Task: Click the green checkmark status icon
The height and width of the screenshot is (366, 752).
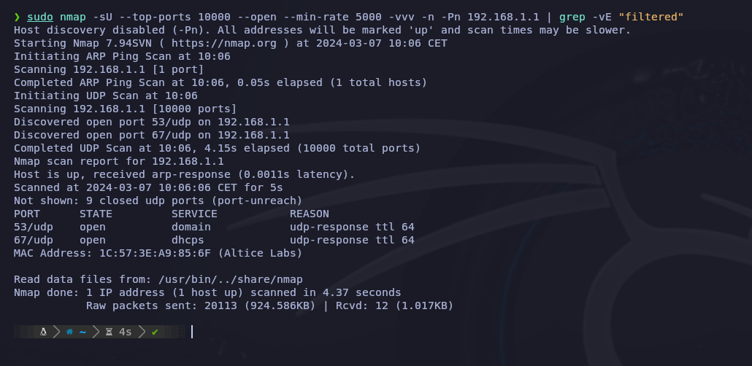Action: 155,332
